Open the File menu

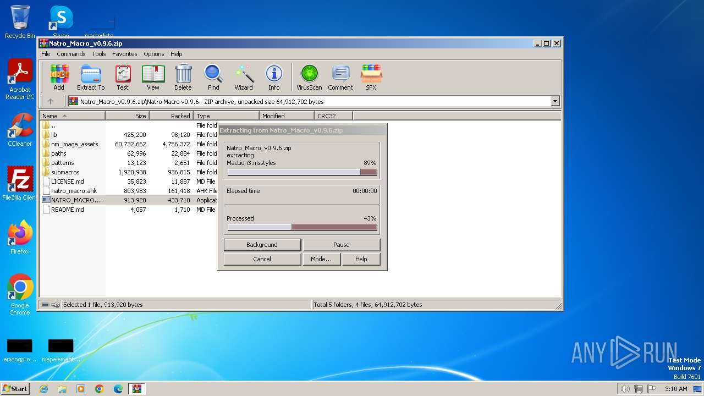pyautogui.click(x=46, y=54)
